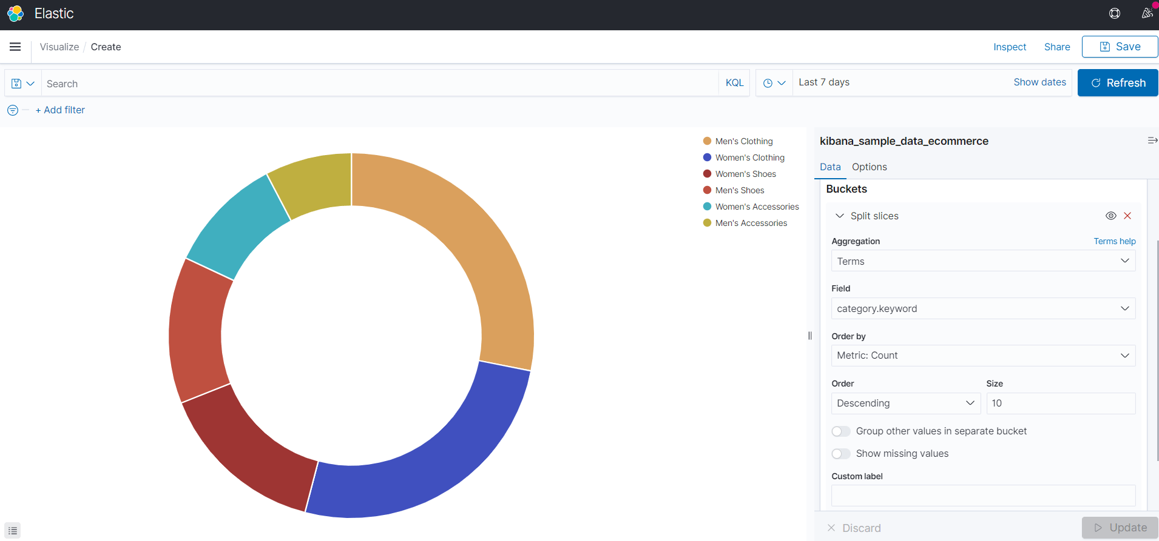The width and height of the screenshot is (1159, 541).
Task: Open Terms help link
Action: coord(1115,241)
